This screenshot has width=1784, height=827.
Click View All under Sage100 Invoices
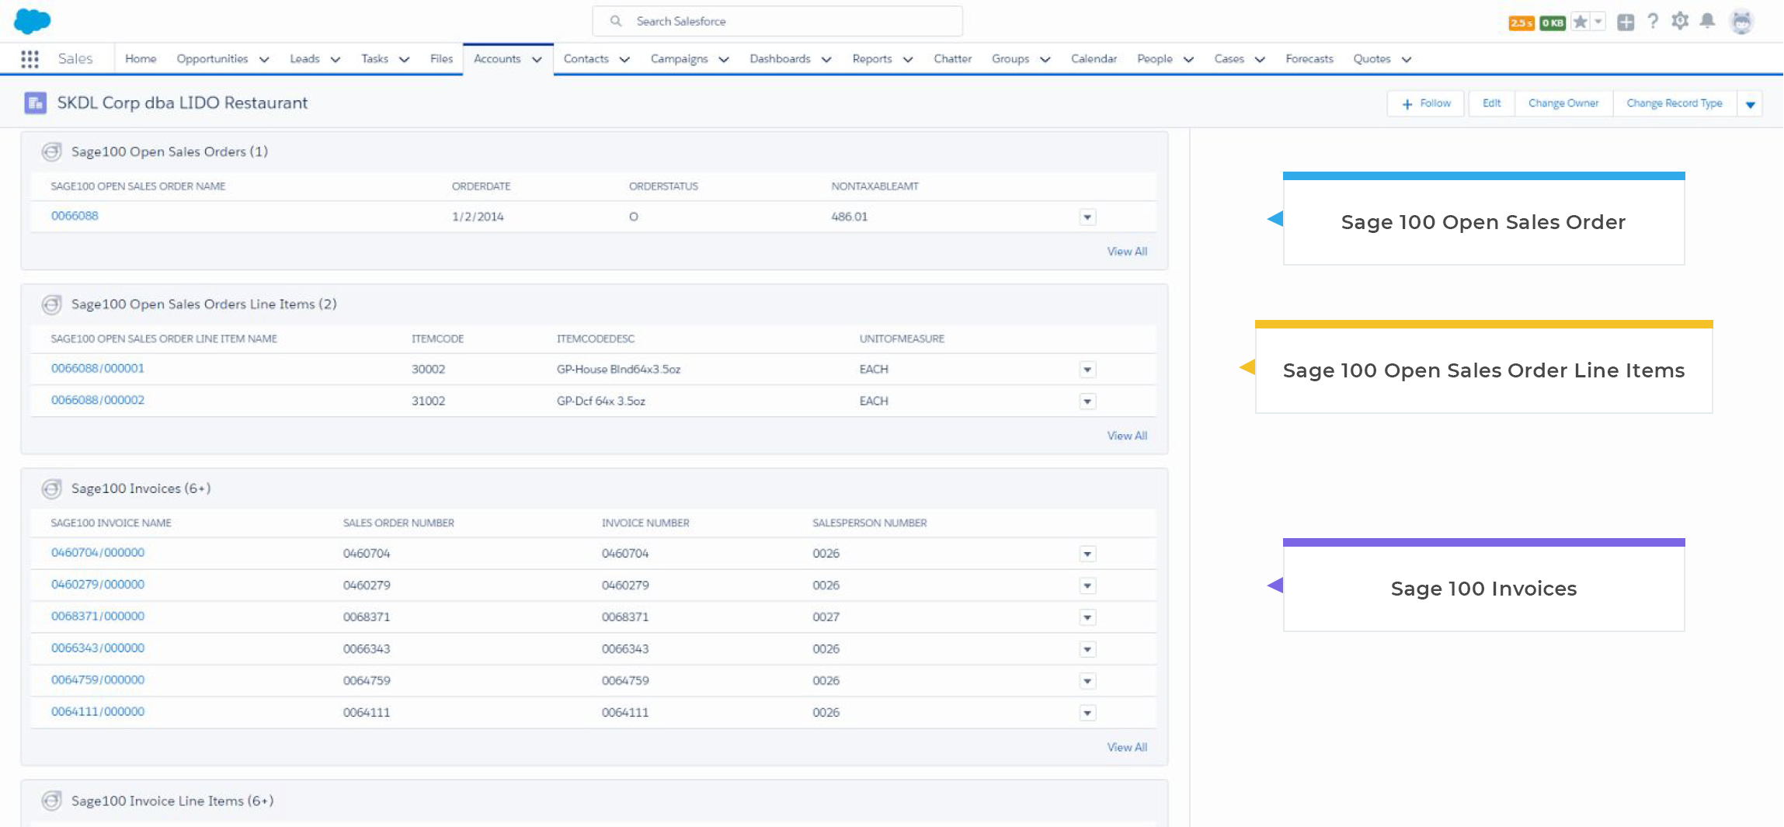click(x=1126, y=747)
